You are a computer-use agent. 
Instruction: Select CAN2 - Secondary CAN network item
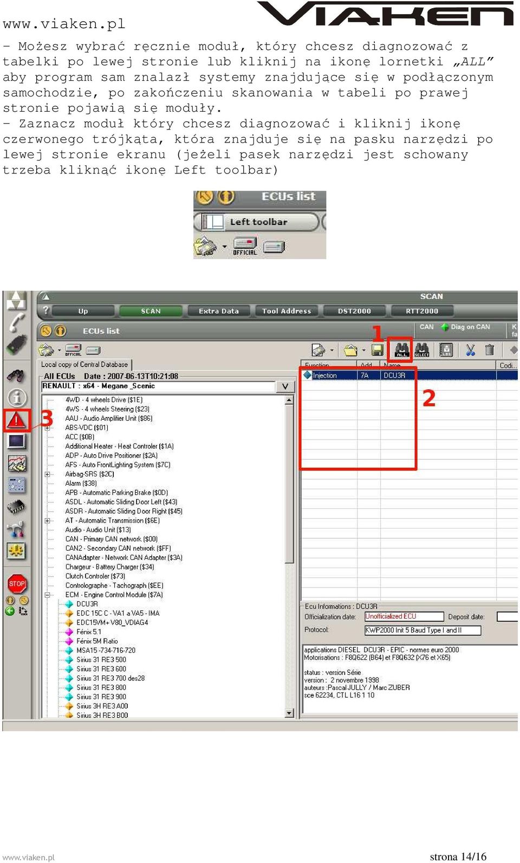(x=118, y=549)
